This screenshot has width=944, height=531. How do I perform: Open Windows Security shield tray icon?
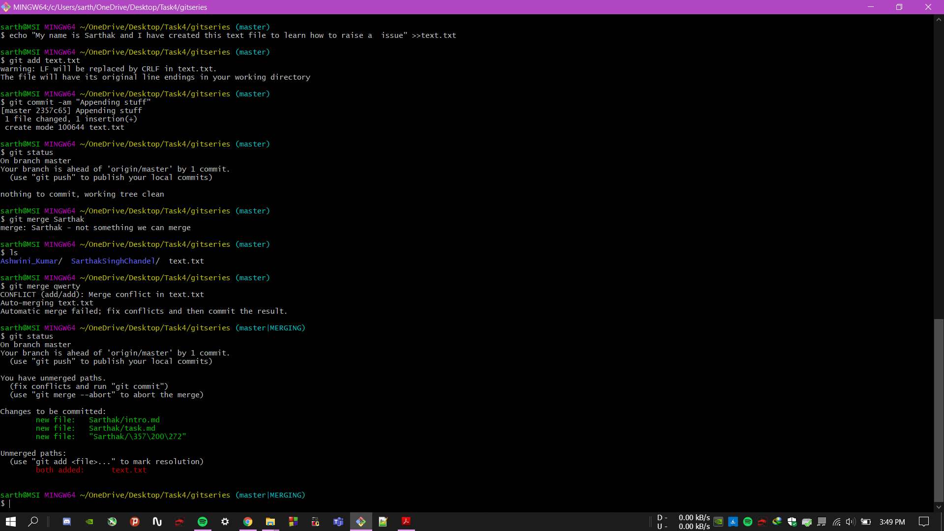pyautogui.click(x=792, y=522)
